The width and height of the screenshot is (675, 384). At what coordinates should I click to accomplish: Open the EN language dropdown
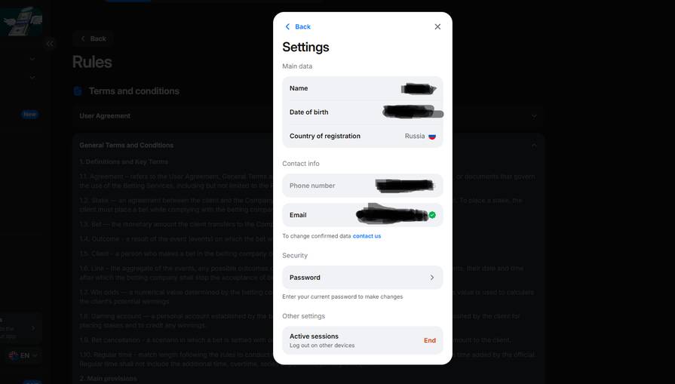[x=23, y=355]
